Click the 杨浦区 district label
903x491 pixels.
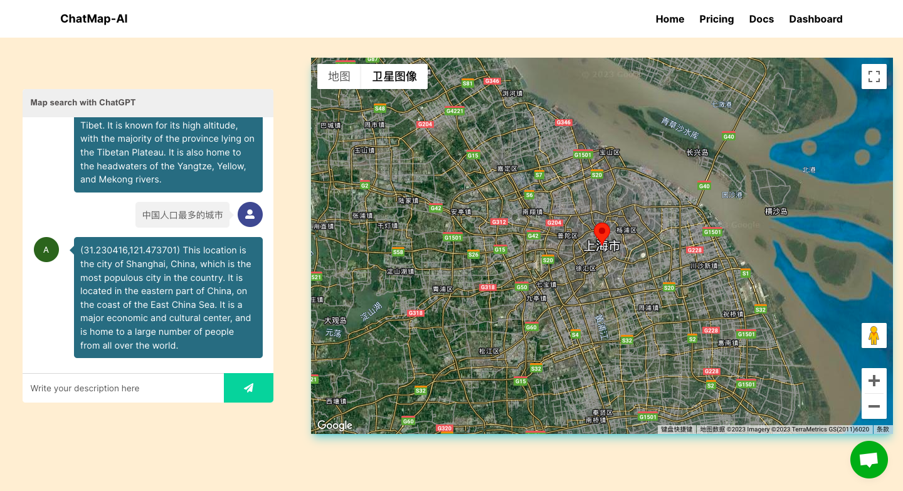(x=626, y=231)
